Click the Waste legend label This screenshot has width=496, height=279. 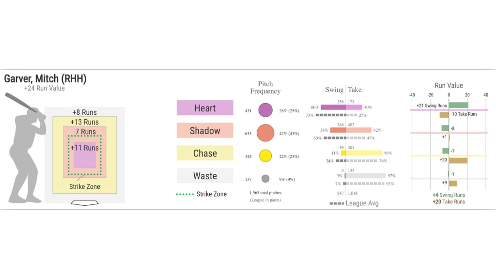[205, 176]
